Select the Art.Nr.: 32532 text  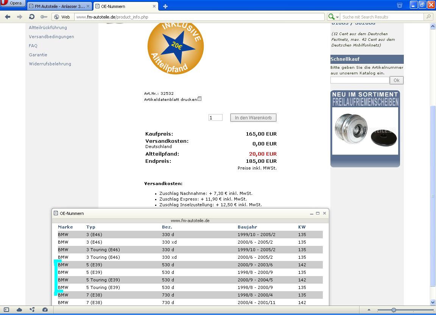pos(159,94)
